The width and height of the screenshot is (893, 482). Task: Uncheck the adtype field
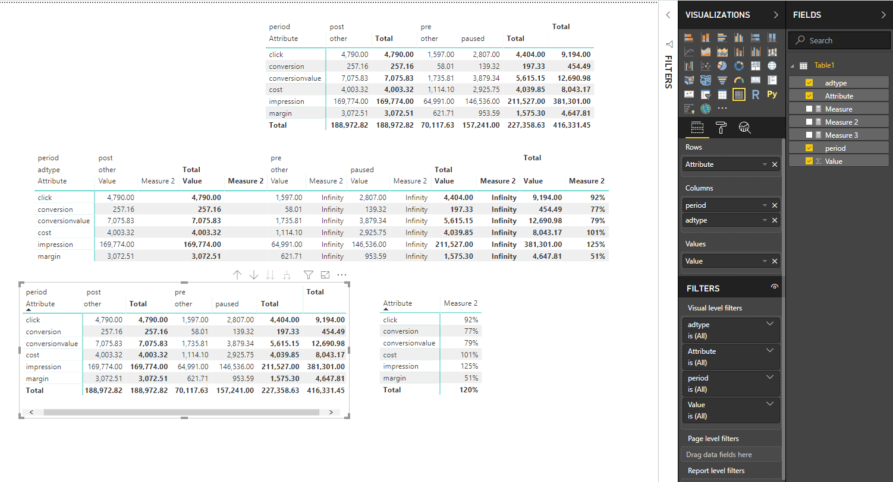[x=809, y=83]
